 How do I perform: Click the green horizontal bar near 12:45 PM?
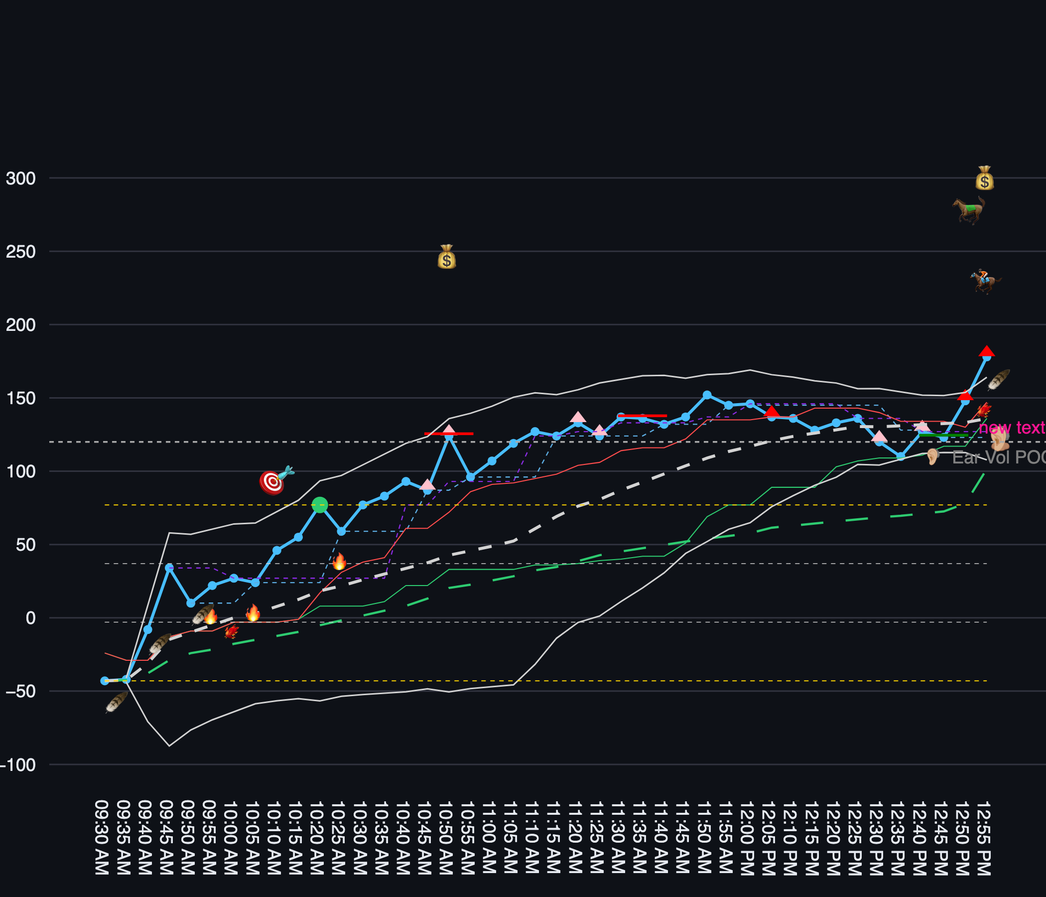pos(943,435)
